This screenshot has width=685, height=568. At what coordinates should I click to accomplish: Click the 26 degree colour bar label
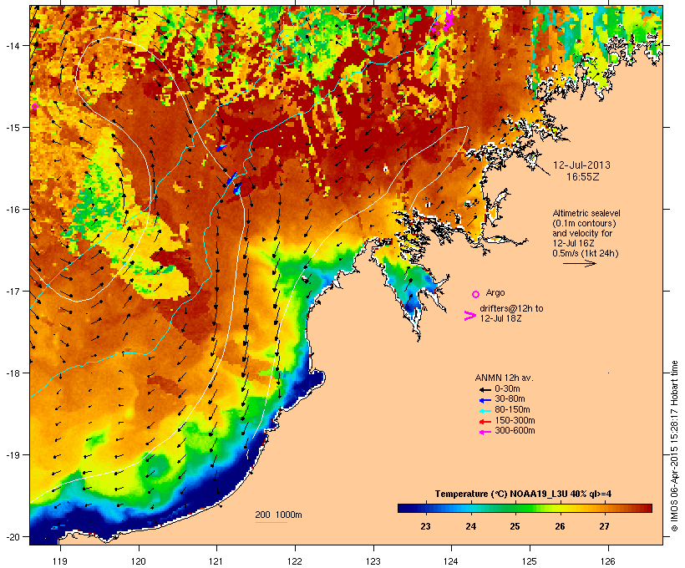click(x=560, y=526)
